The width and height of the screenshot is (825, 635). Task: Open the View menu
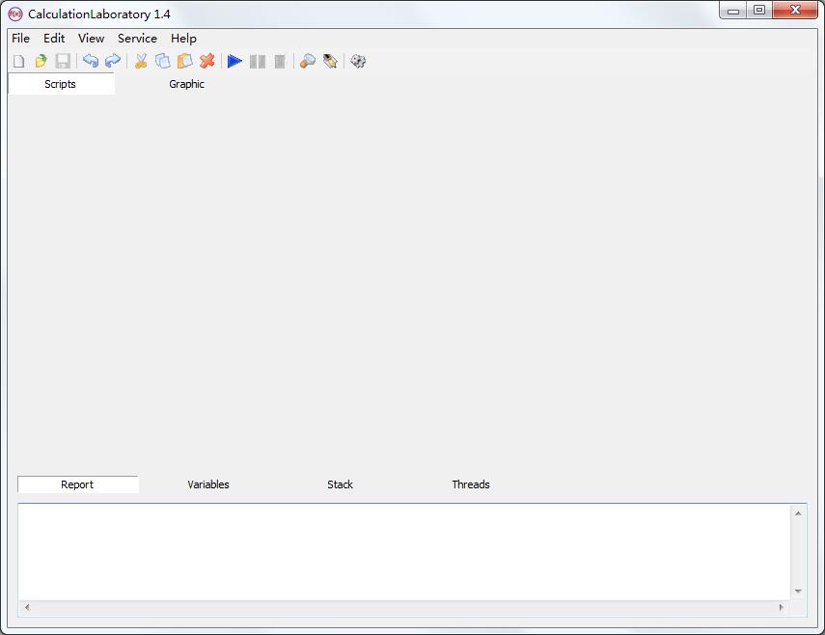(x=91, y=39)
